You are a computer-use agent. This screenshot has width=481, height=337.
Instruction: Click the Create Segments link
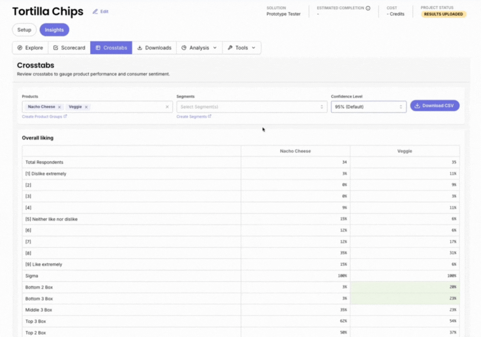[194, 117]
